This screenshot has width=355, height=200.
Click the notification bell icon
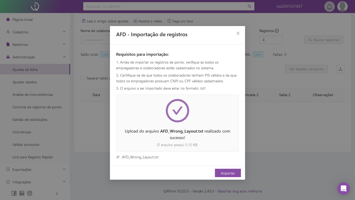coord(329,7)
